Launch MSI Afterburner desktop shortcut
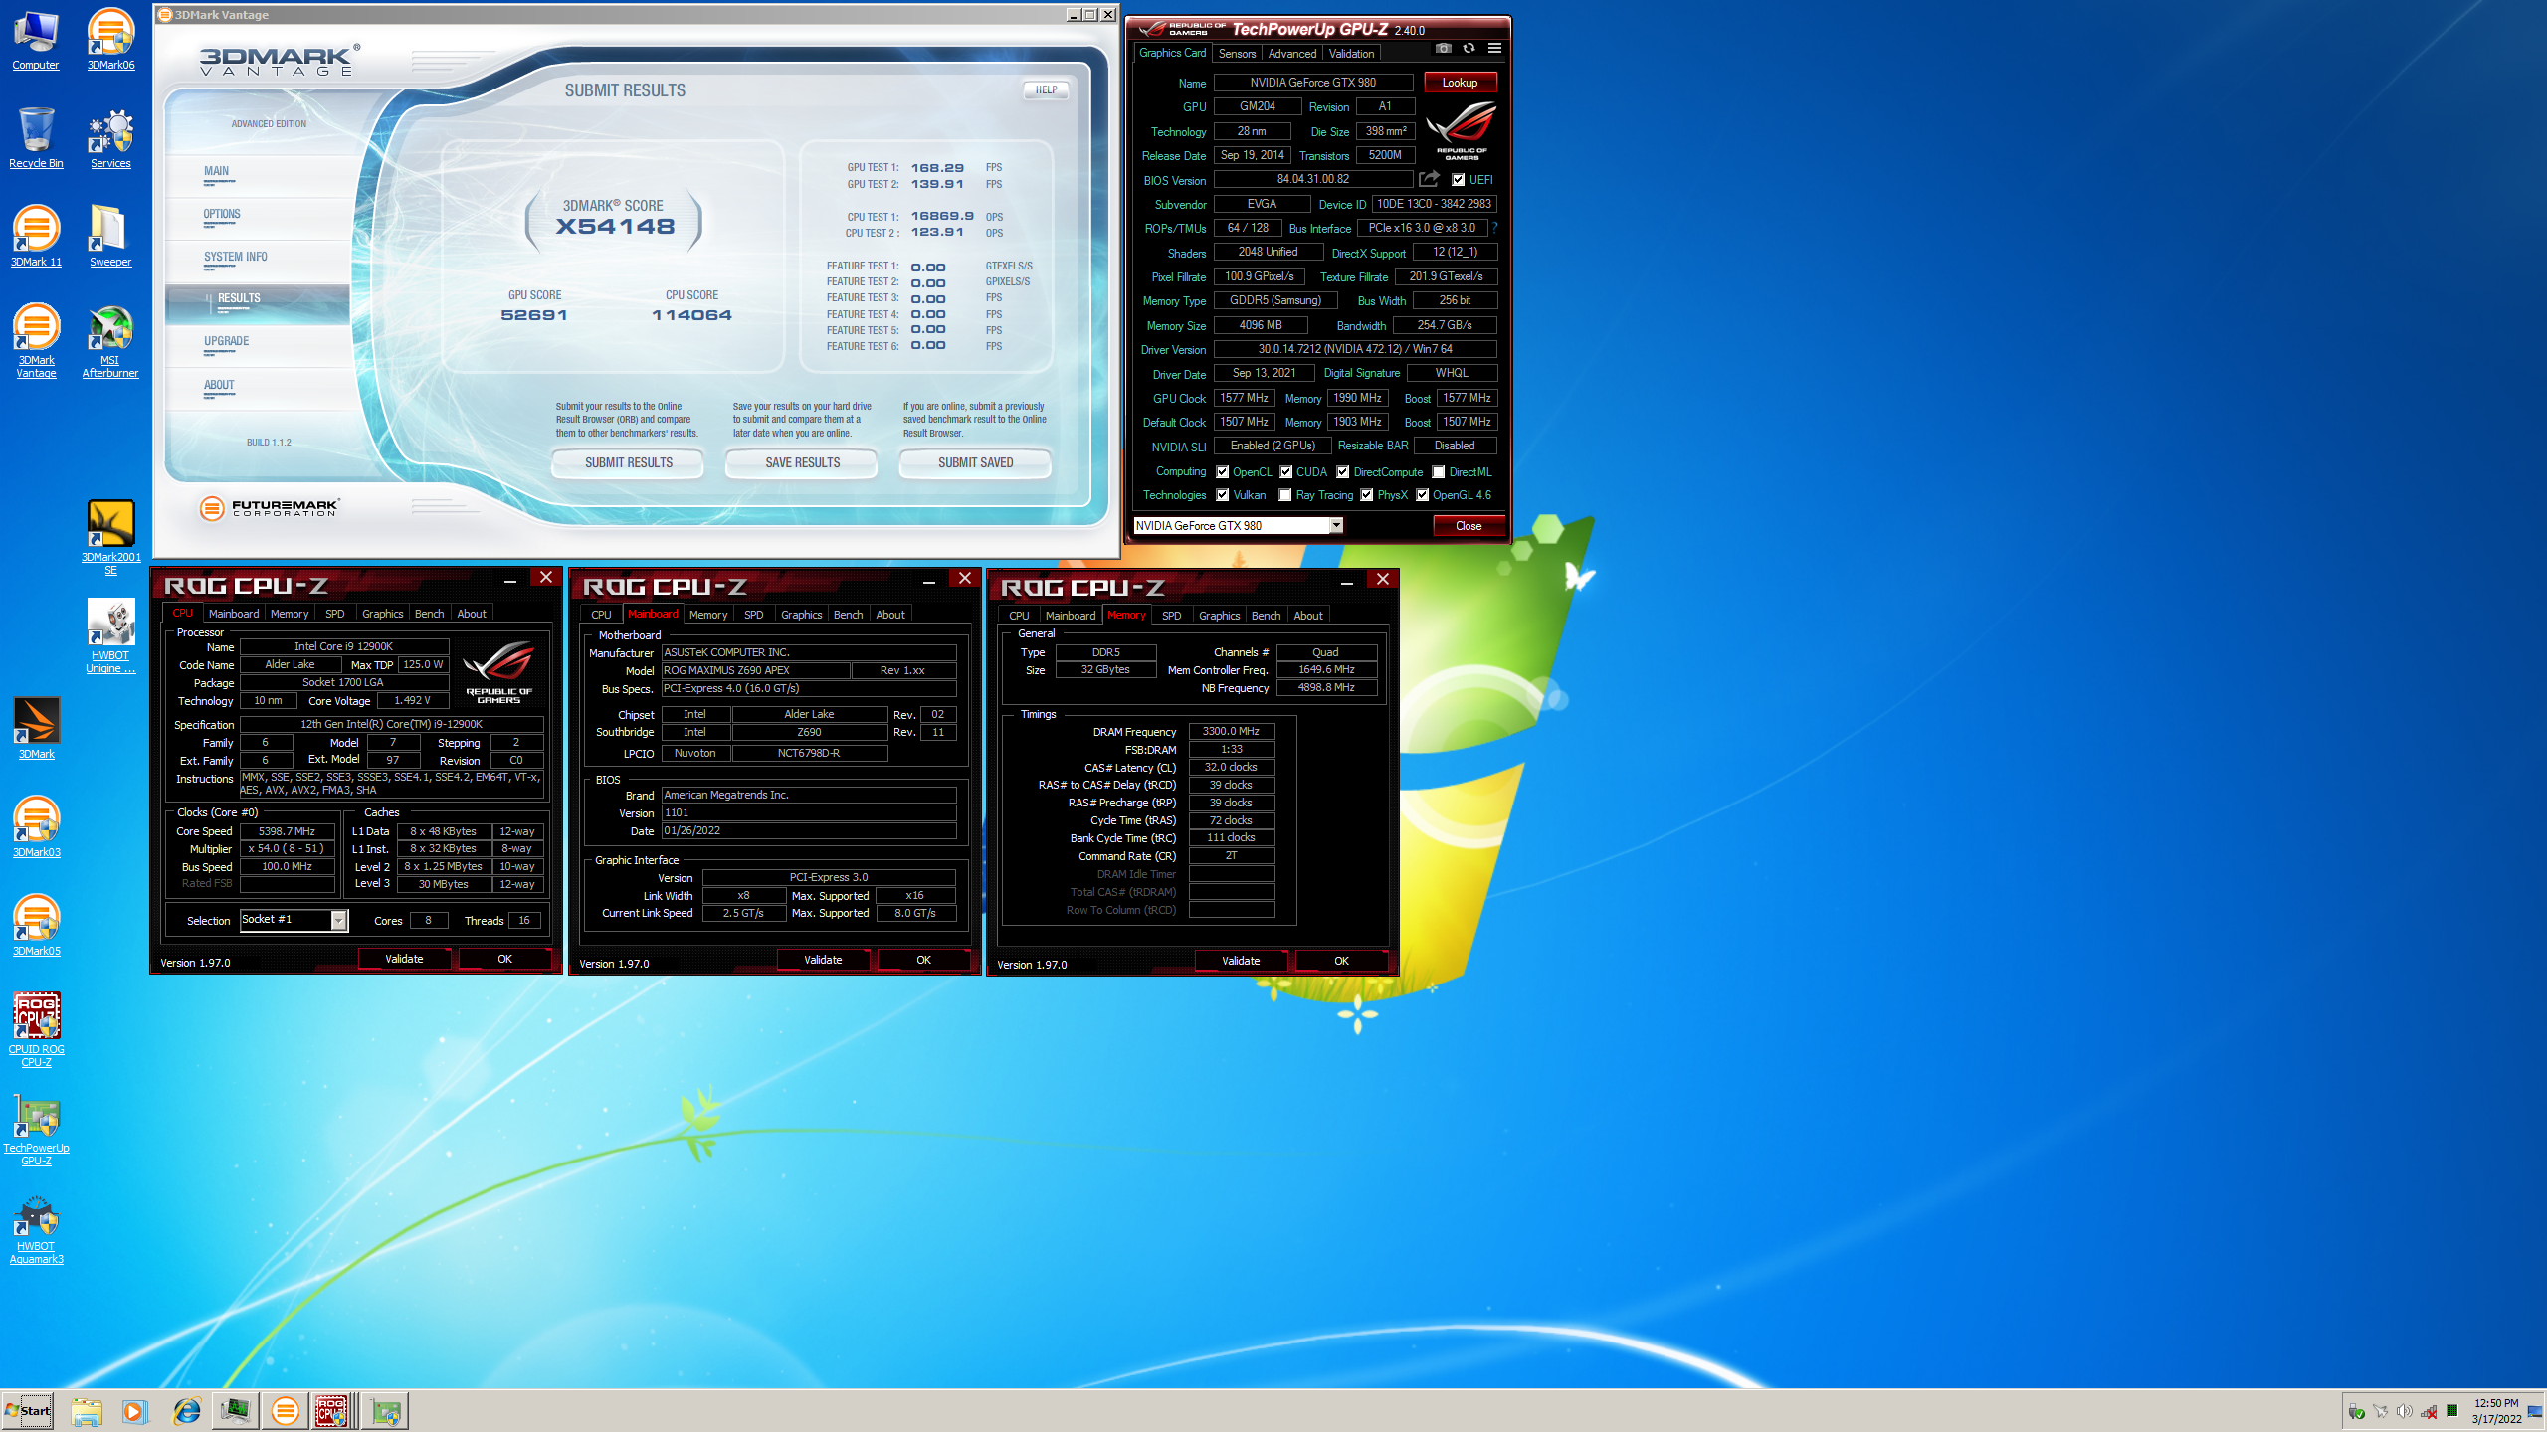 coord(110,341)
